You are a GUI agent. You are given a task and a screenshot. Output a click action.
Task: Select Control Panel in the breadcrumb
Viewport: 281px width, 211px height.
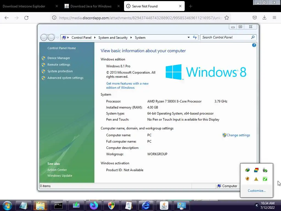(82, 37)
